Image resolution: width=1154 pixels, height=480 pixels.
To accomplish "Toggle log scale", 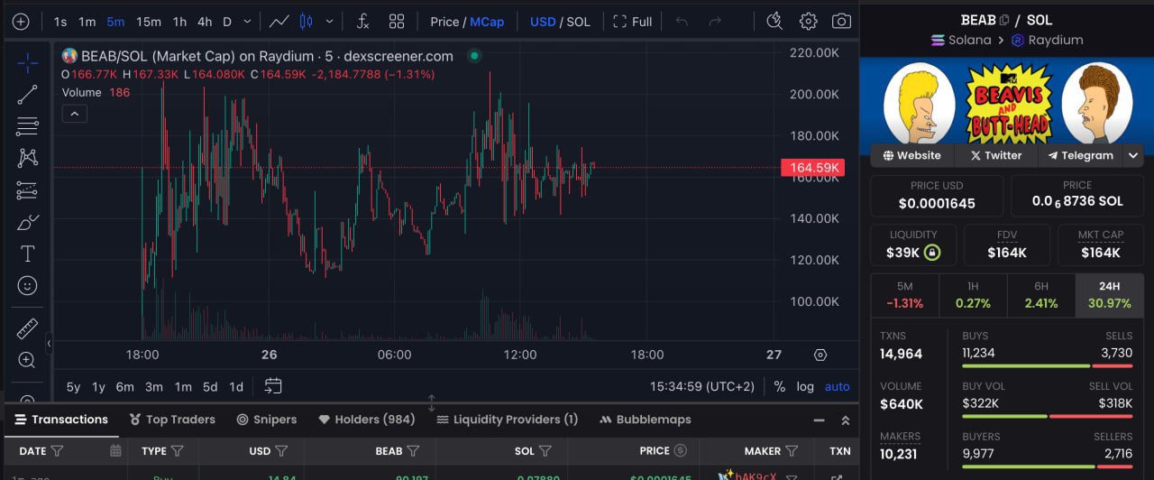I will click(805, 386).
